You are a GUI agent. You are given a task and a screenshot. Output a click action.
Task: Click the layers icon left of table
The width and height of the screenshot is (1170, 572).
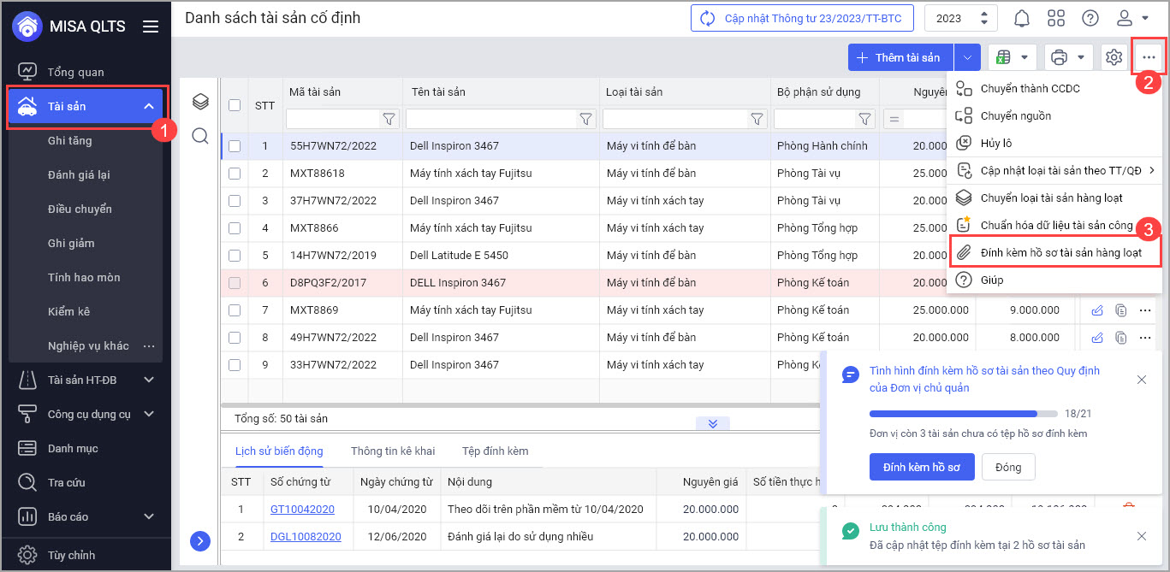click(x=200, y=102)
